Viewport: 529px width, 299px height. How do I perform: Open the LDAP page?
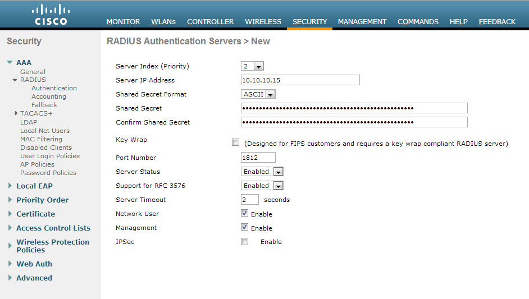[29, 122]
